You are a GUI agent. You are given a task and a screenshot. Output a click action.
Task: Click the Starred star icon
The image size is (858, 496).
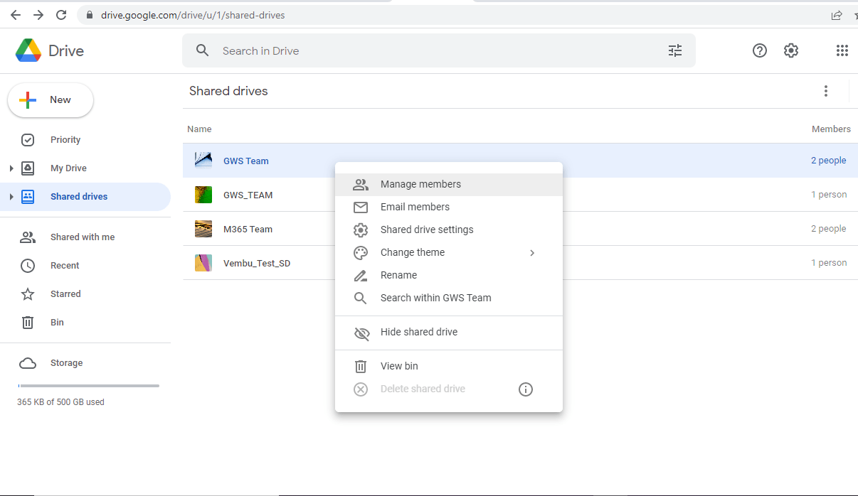click(28, 294)
